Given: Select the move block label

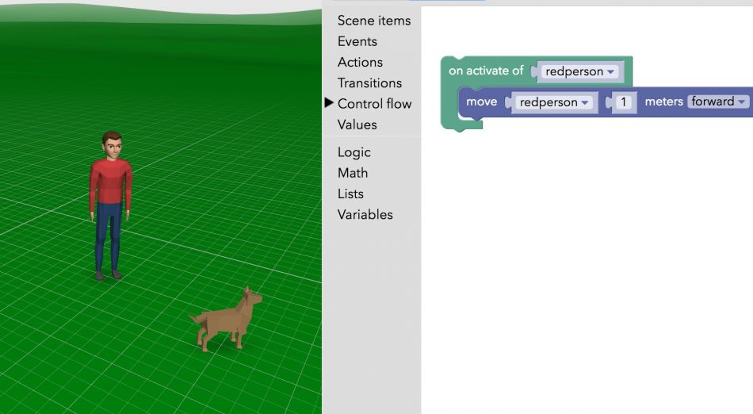Looking at the screenshot, I should pos(481,102).
